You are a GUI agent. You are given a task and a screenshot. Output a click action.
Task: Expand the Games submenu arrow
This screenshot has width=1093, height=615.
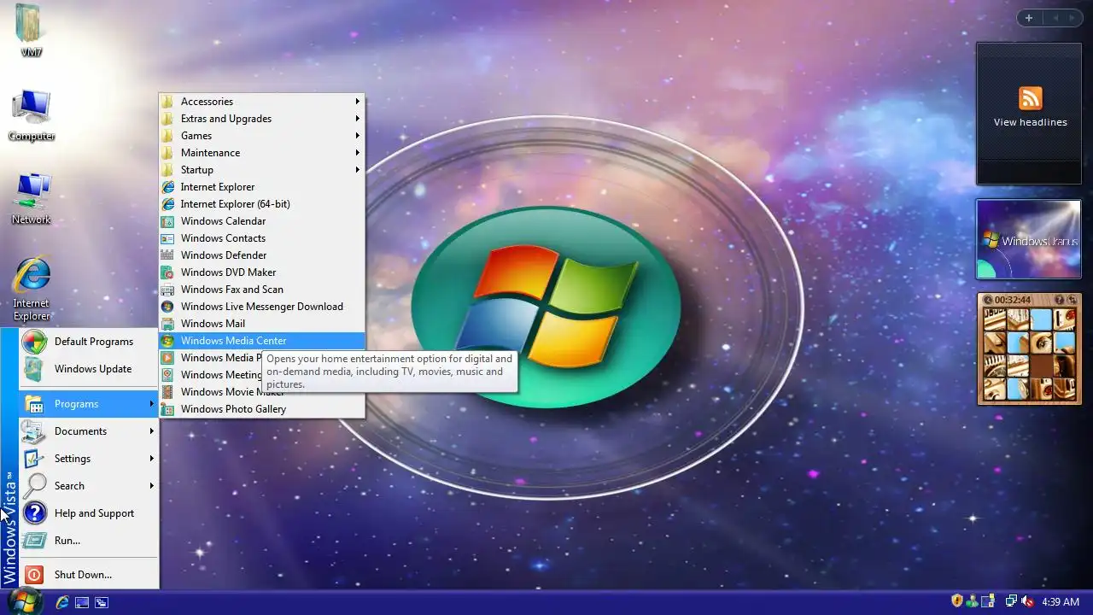358,136
